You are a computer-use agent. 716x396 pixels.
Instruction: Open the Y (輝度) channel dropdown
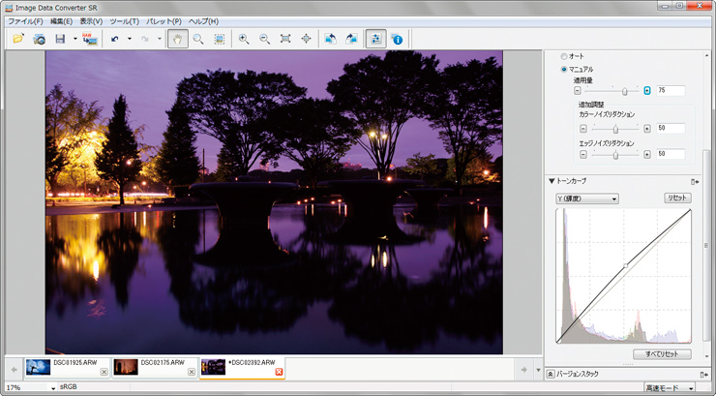click(x=586, y=198)
